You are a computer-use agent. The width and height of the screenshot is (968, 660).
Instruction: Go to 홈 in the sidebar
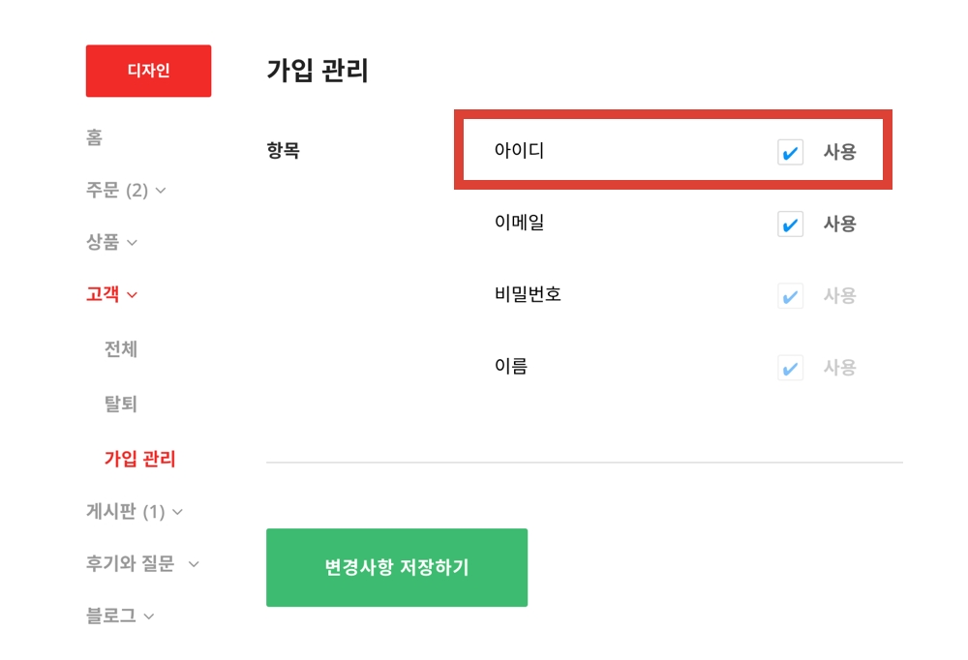[94, 138]
